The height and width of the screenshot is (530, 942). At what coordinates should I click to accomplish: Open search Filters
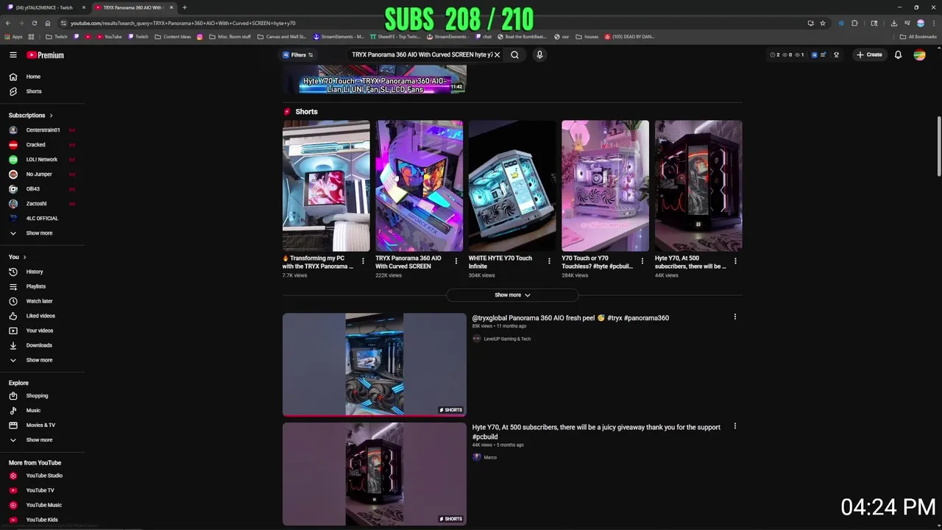(x=298, y=54)
